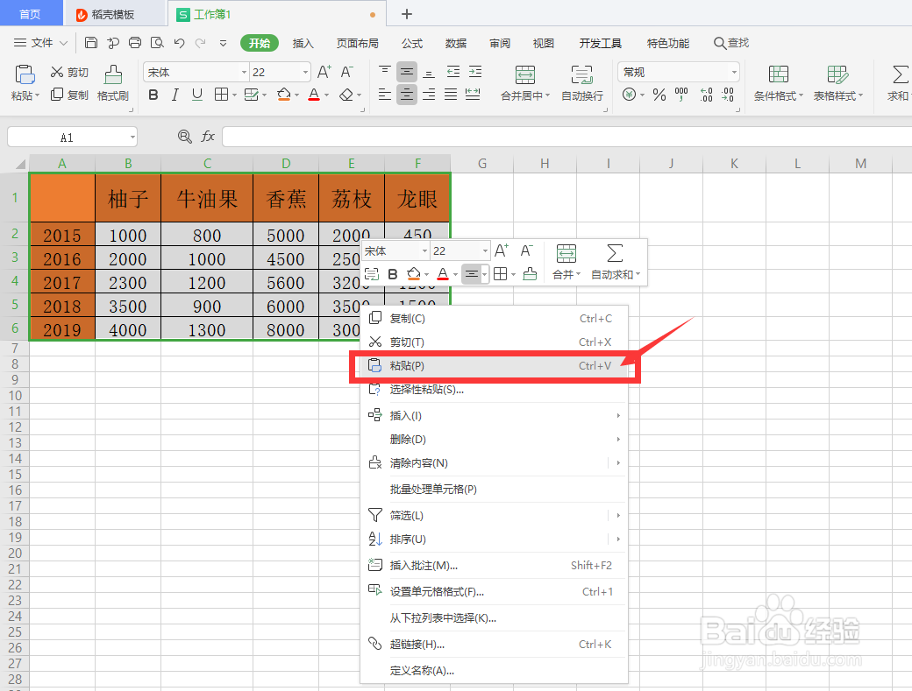Screen dimensions: 912x691
Task: Toggle Bold in the ribbon
Action: point(153,95)
